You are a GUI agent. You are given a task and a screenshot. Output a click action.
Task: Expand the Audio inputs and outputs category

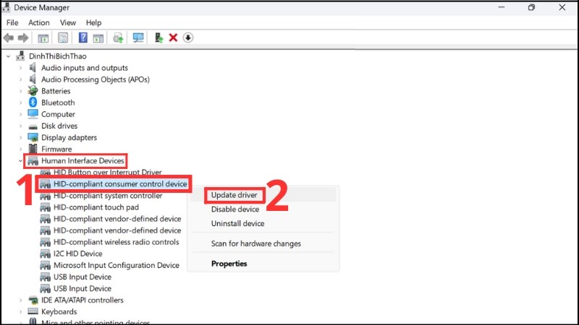point(20,68)
